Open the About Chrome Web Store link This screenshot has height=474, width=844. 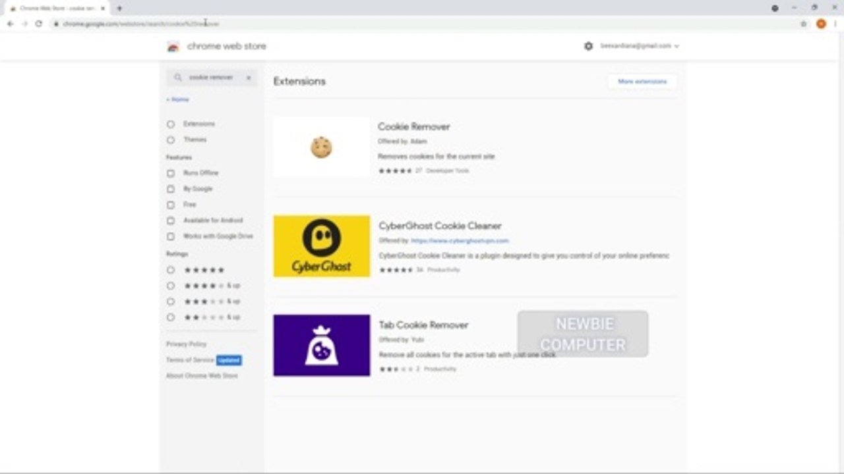pos(202,376)
